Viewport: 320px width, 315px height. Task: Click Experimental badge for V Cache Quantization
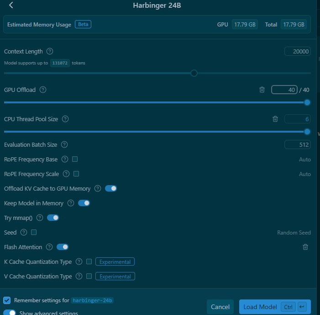coord(115,276)
